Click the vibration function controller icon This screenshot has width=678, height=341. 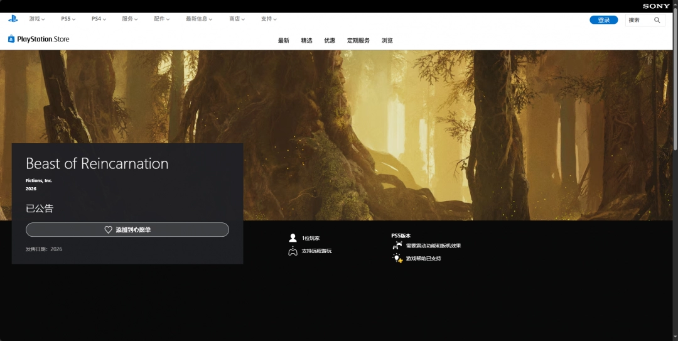click(x=397, y=246)
